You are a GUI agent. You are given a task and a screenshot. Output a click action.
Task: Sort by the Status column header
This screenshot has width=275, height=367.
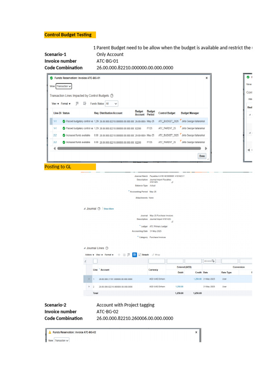pyautogui.click(x=66, y=113)
